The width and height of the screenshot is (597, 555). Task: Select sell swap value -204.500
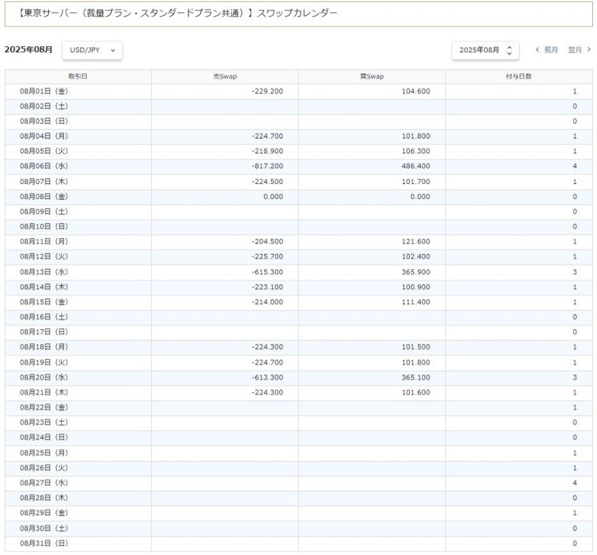[267, 242]
